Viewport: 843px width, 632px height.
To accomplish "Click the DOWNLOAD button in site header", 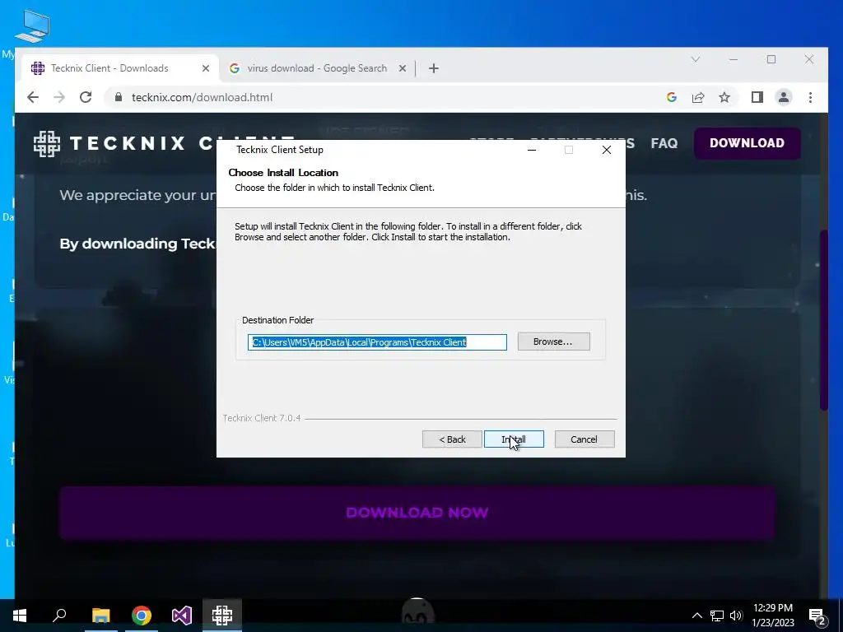I will click(x=747, y=143).
